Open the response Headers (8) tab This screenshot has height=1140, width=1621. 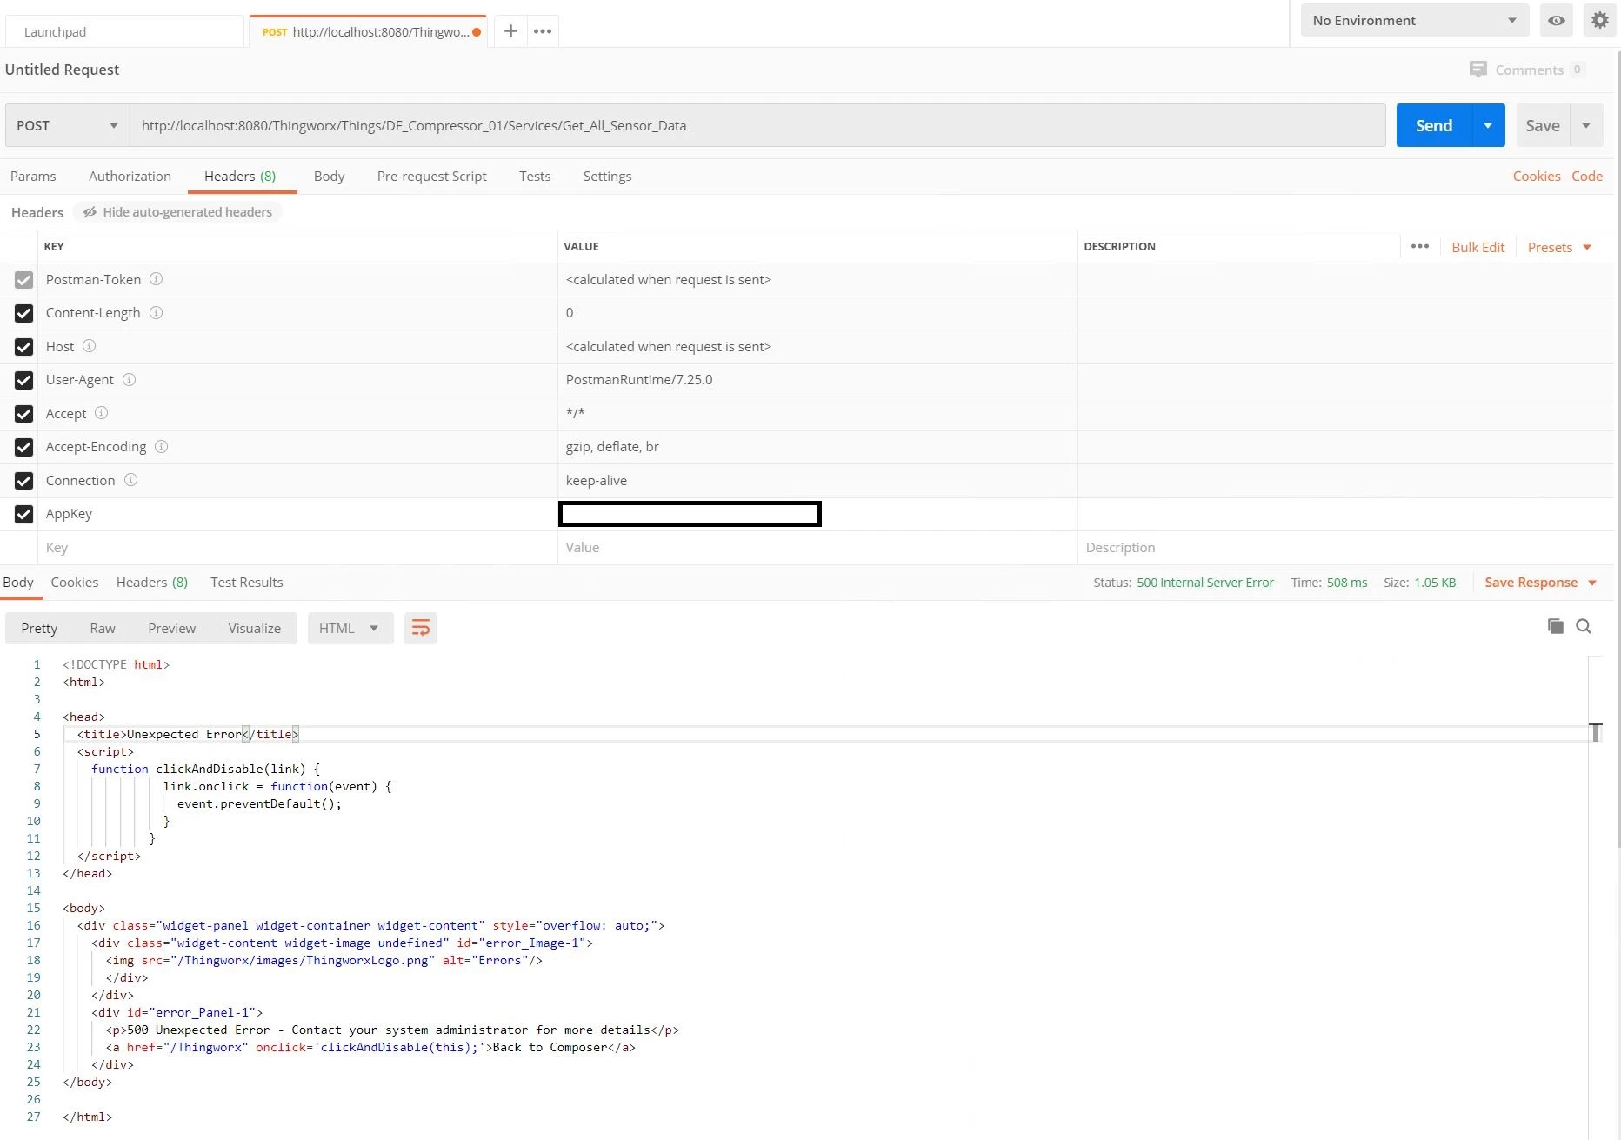click(152, 582)
